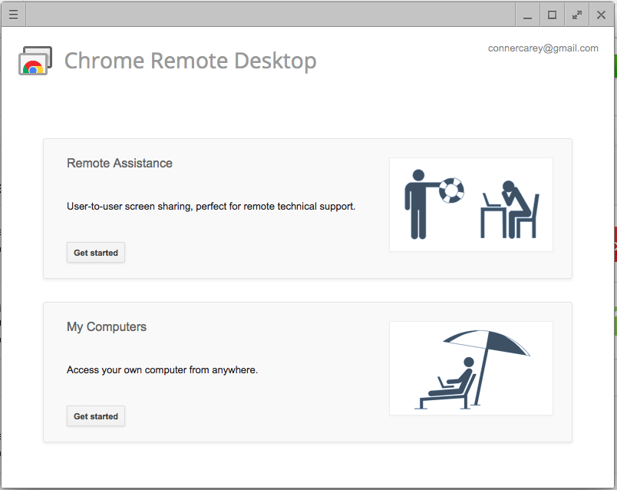
Task: Open the hamburger menu in title bar
Action: 13,15
